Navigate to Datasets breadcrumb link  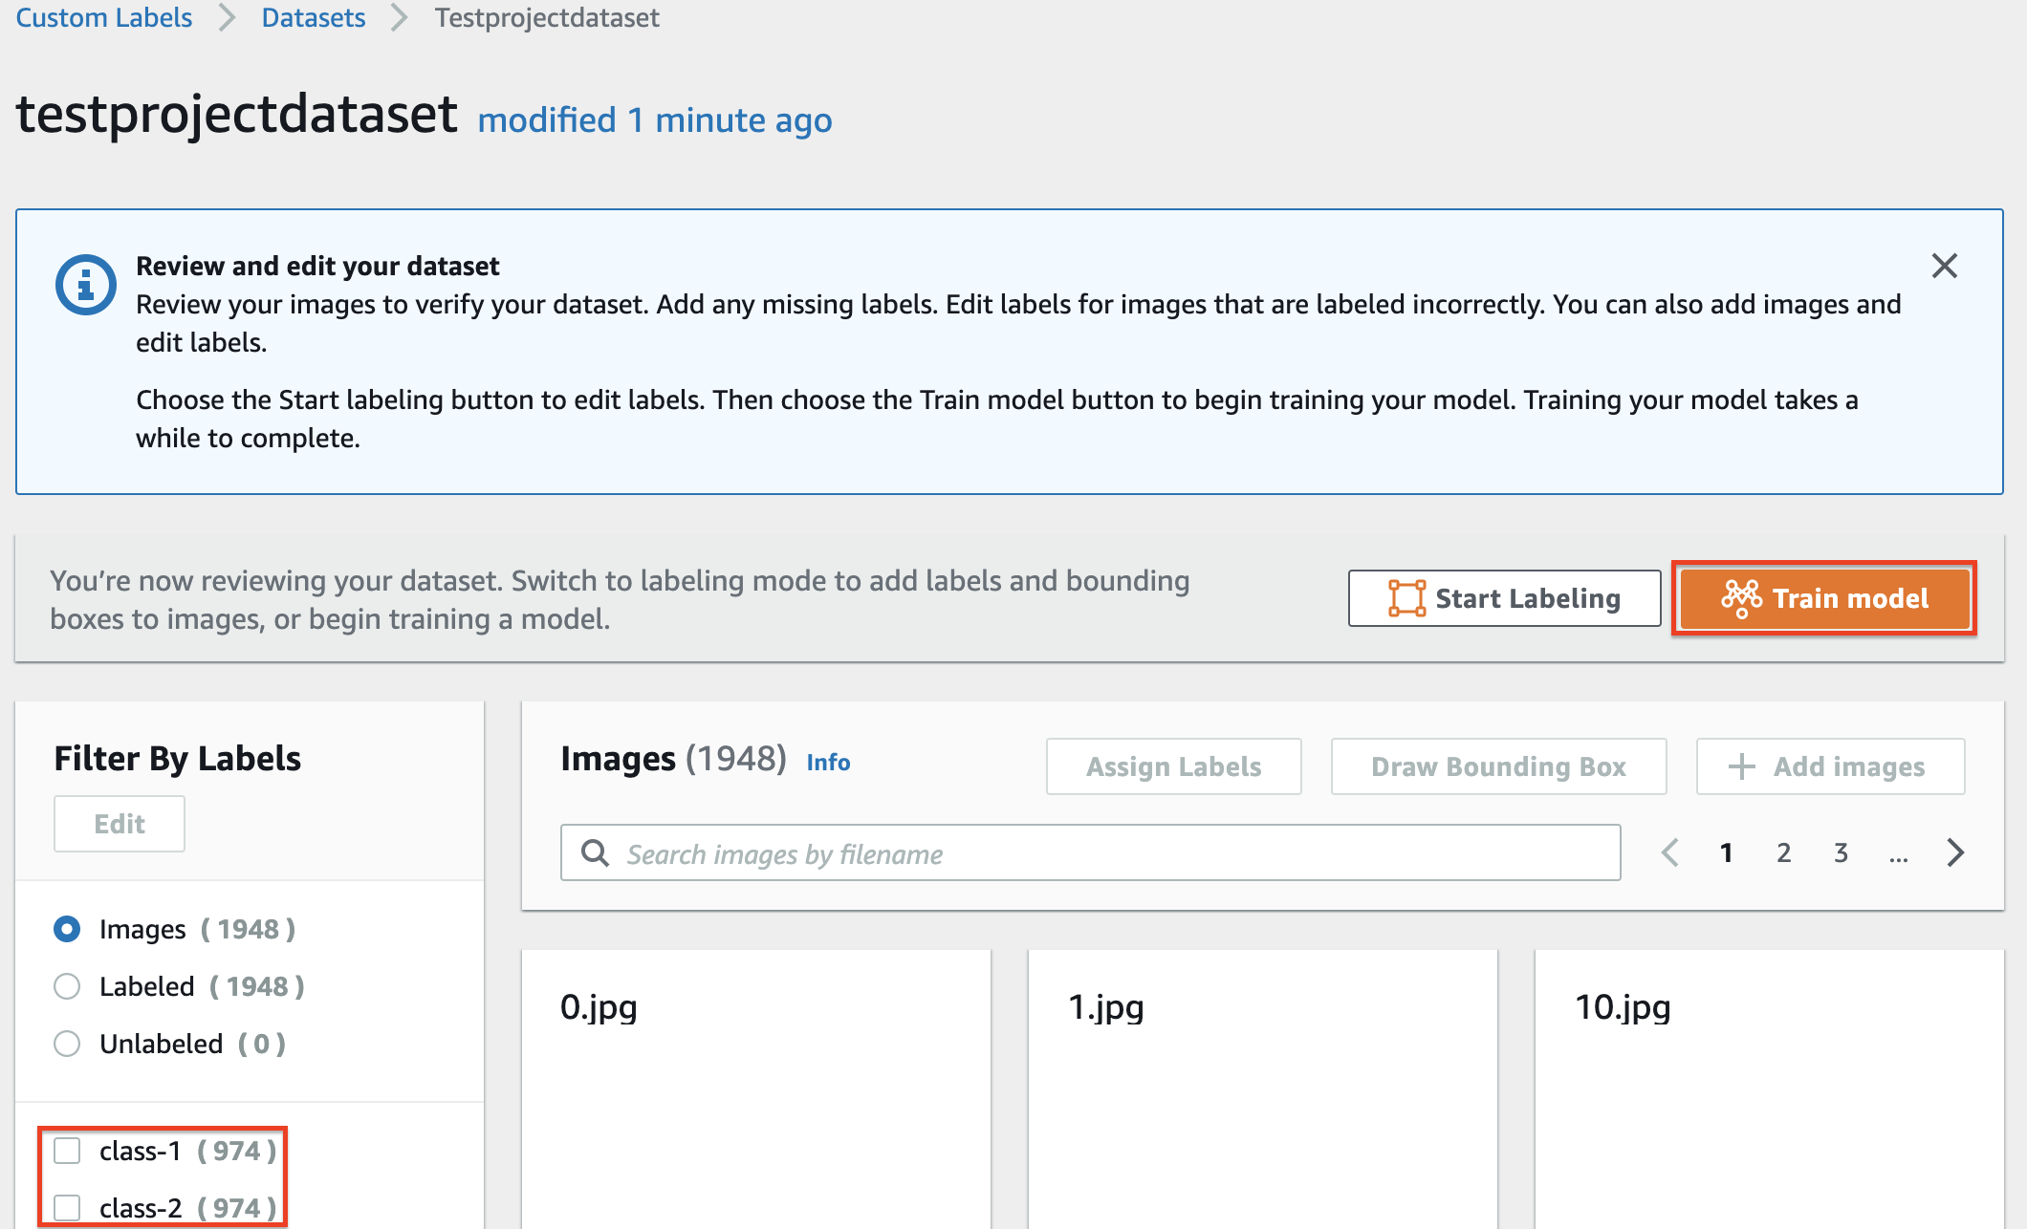[314, 17]
